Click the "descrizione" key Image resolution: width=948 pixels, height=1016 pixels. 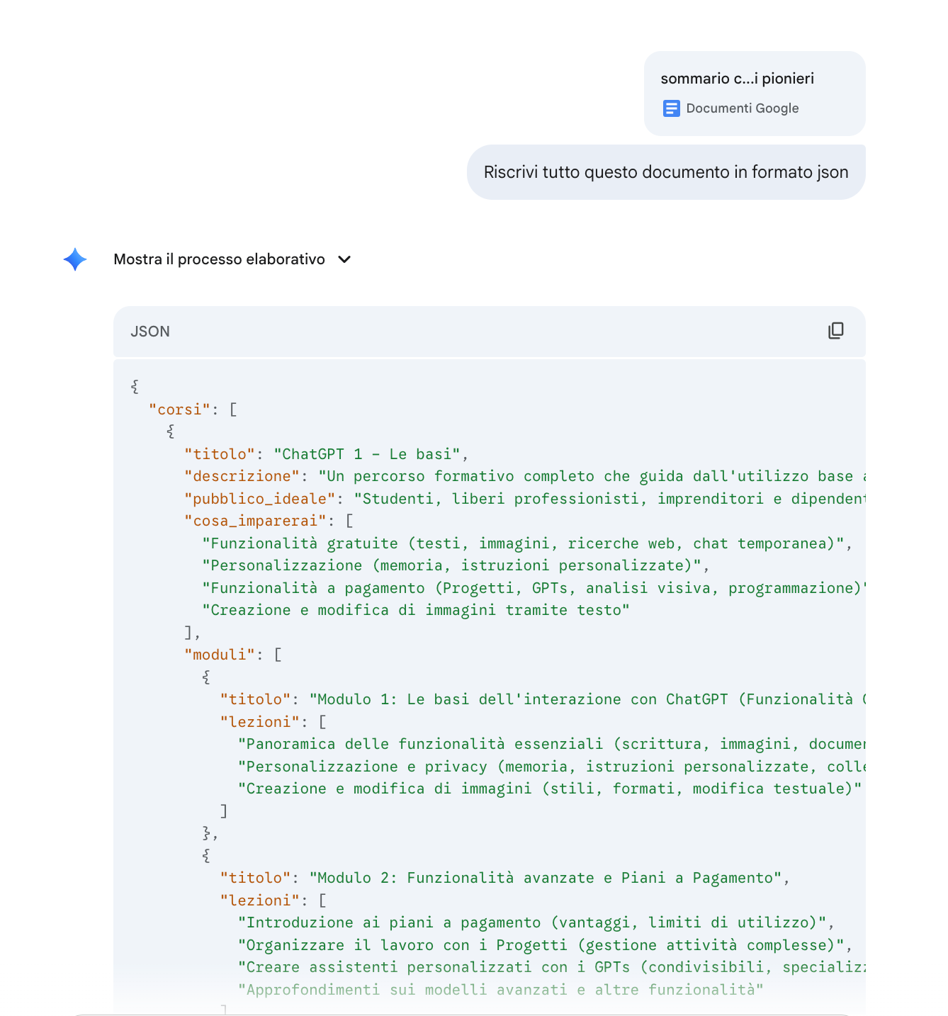[x=242, y=476]
